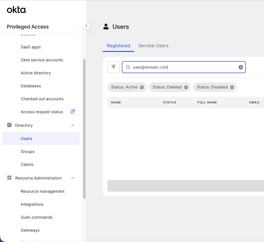Open the Gateways page
264x242 pixels.
click(x=30, y=230)
